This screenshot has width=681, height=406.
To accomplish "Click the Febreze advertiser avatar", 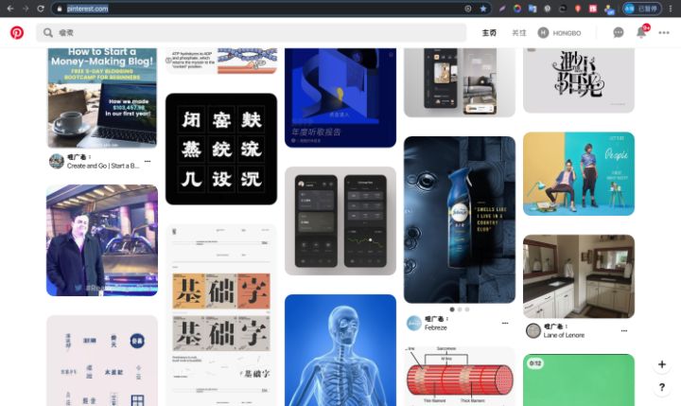I will pyautogui.click(x=414, y=323).
